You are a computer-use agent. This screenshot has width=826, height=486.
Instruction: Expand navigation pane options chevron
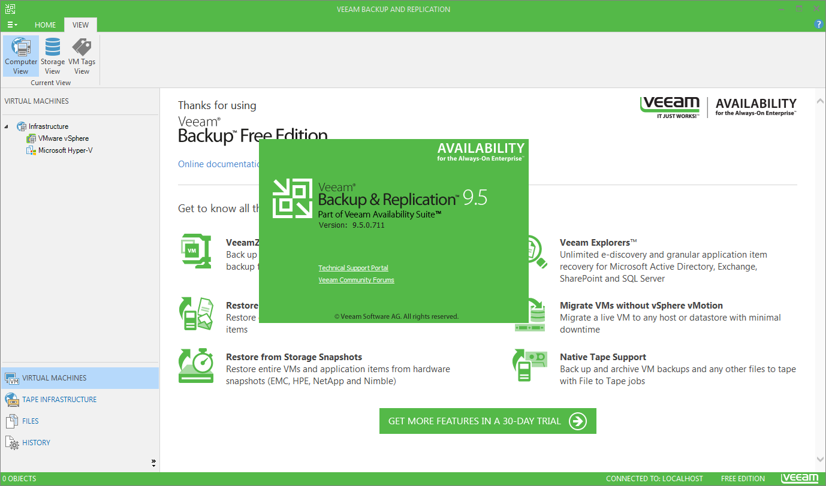(153, 463)
